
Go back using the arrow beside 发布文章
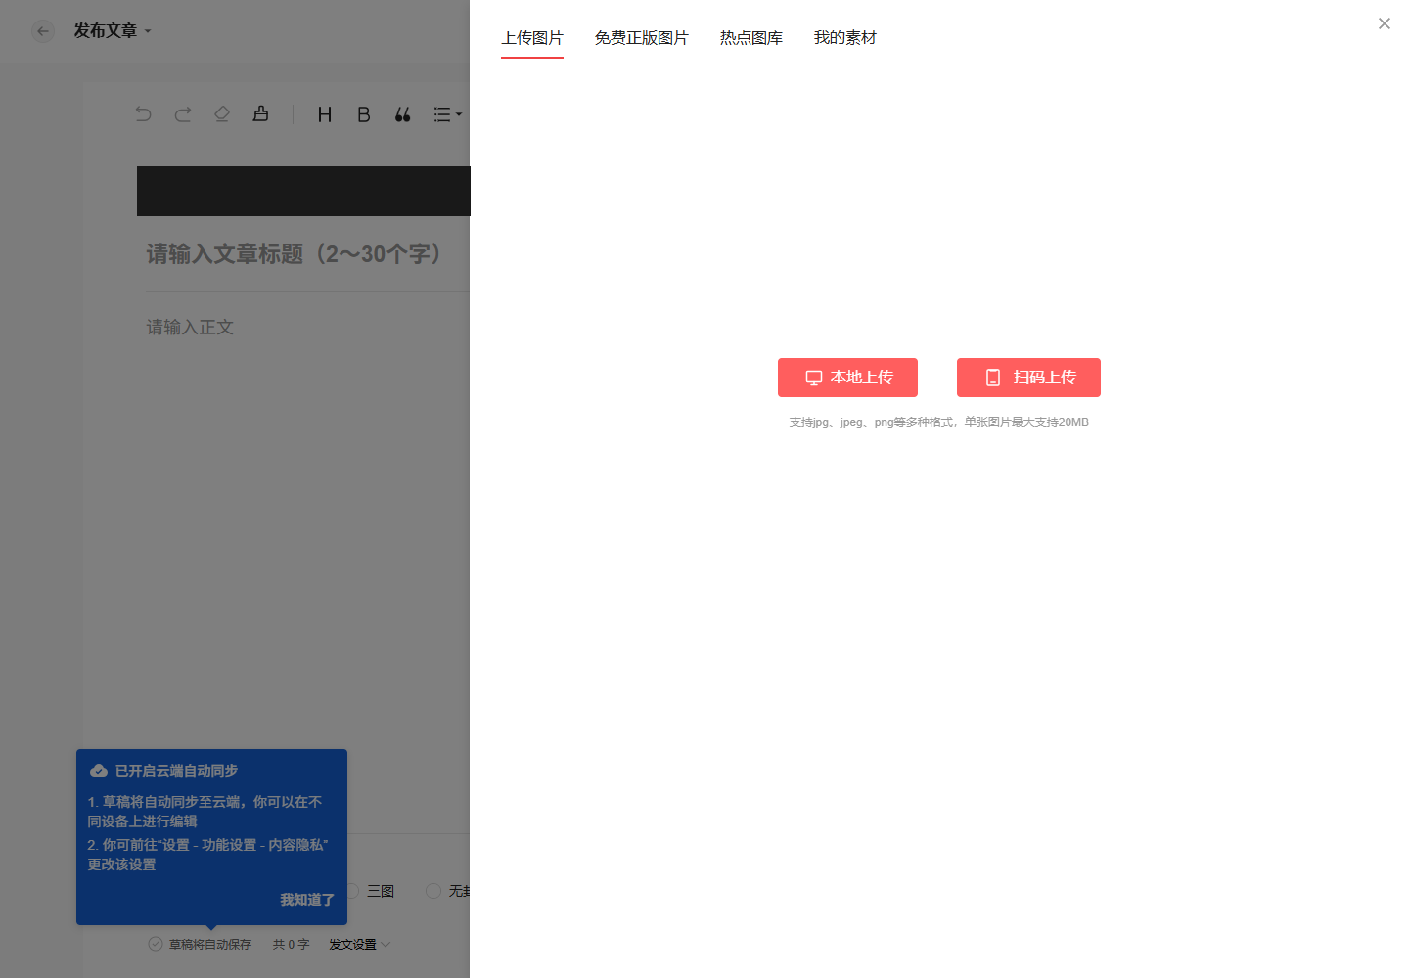coord(43,31)
